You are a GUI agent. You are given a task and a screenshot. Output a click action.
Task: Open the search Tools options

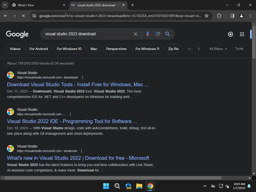[239, 49]
